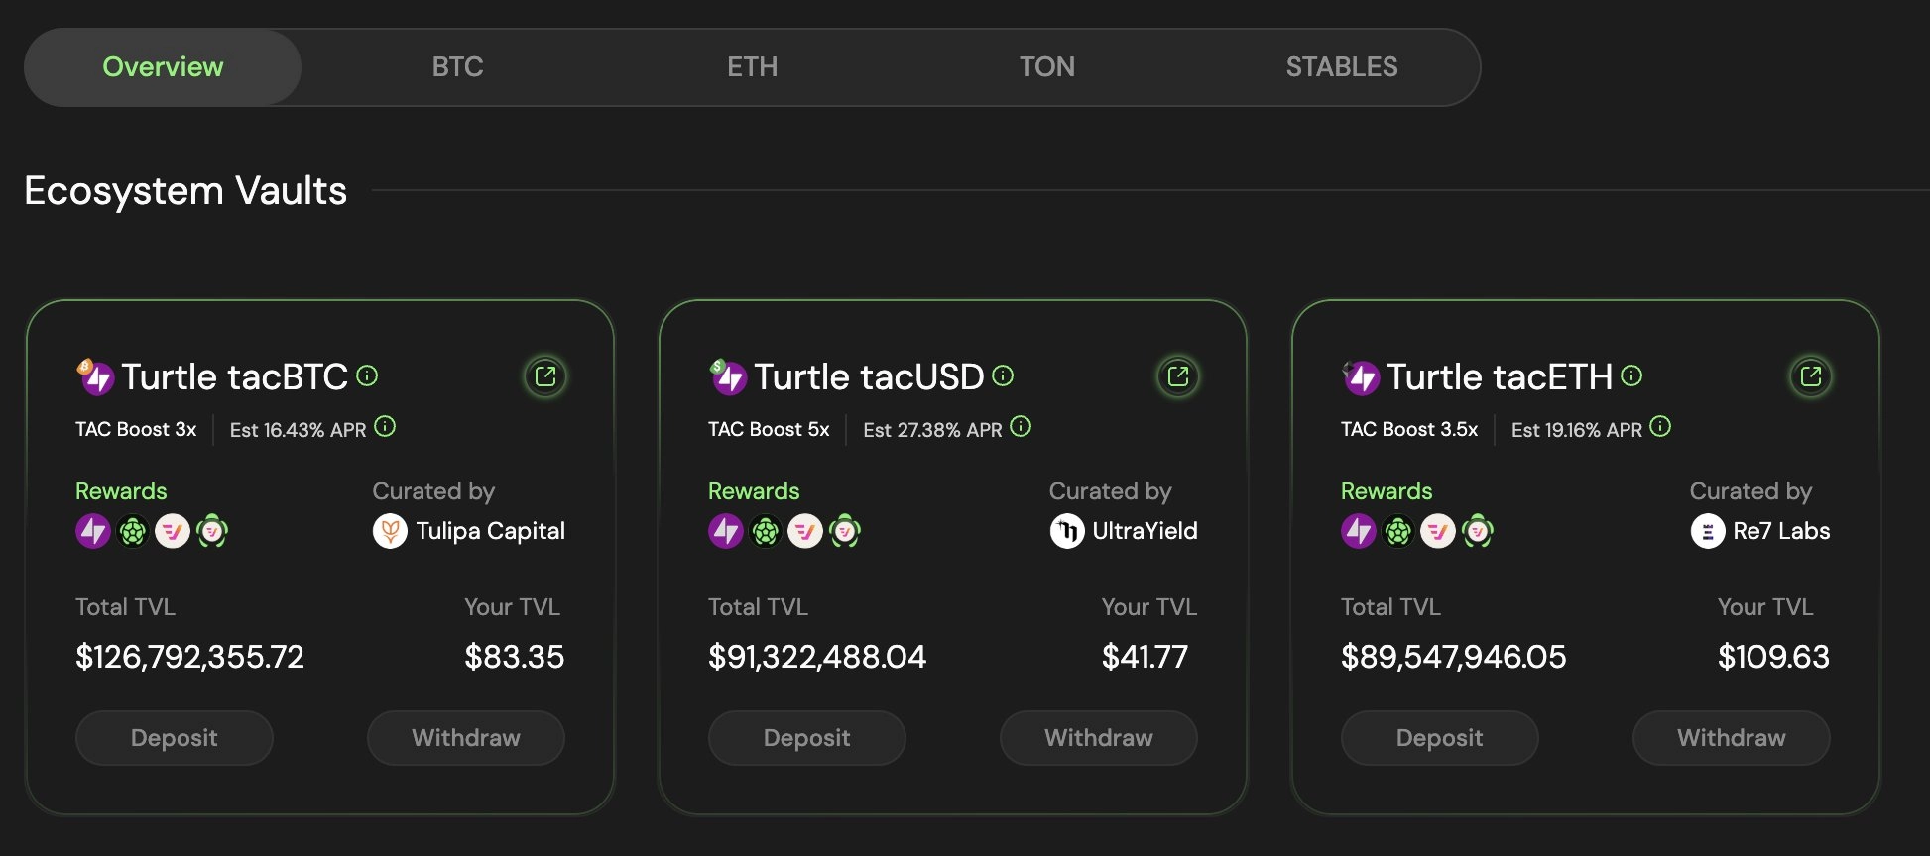Click the Tulipa Capital curator logo
Screen dimensions: 1930x856
pyautogui.click(x=393, y=531)
